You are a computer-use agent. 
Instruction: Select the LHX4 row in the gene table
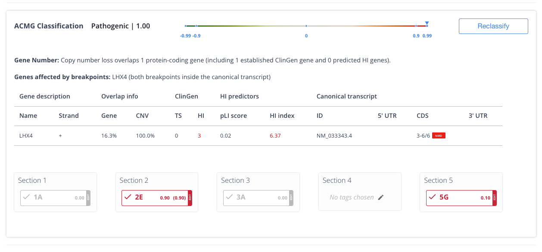(x=259, y=135)
